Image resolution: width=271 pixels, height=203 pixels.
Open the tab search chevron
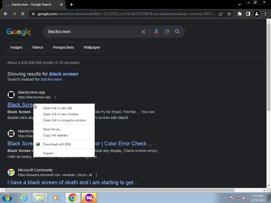(239, 4)
